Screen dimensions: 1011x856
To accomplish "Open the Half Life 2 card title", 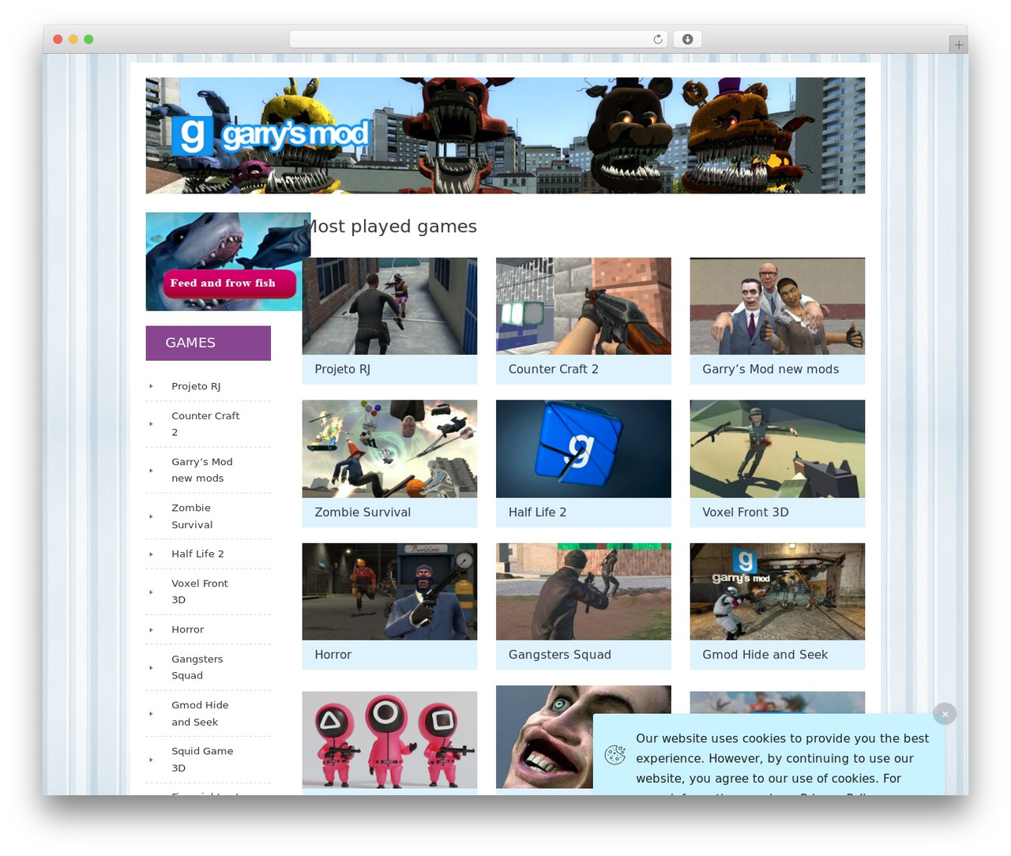I will click(537, 512).
